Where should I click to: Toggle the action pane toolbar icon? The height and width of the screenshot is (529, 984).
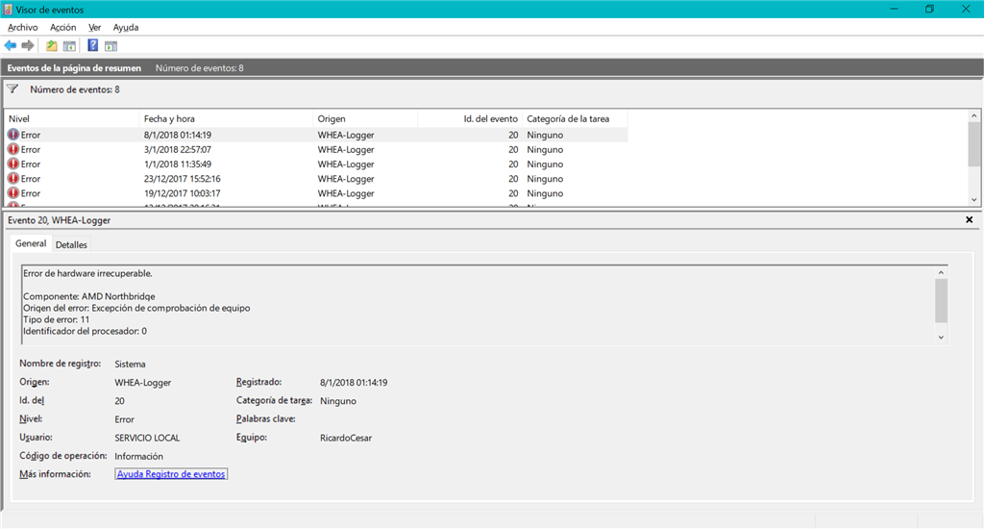tap(111, 46)
